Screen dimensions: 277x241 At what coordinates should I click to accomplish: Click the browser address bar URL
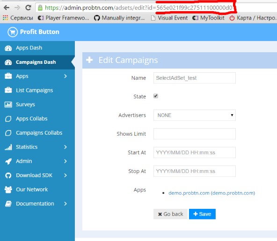click(x=138, y=8)
